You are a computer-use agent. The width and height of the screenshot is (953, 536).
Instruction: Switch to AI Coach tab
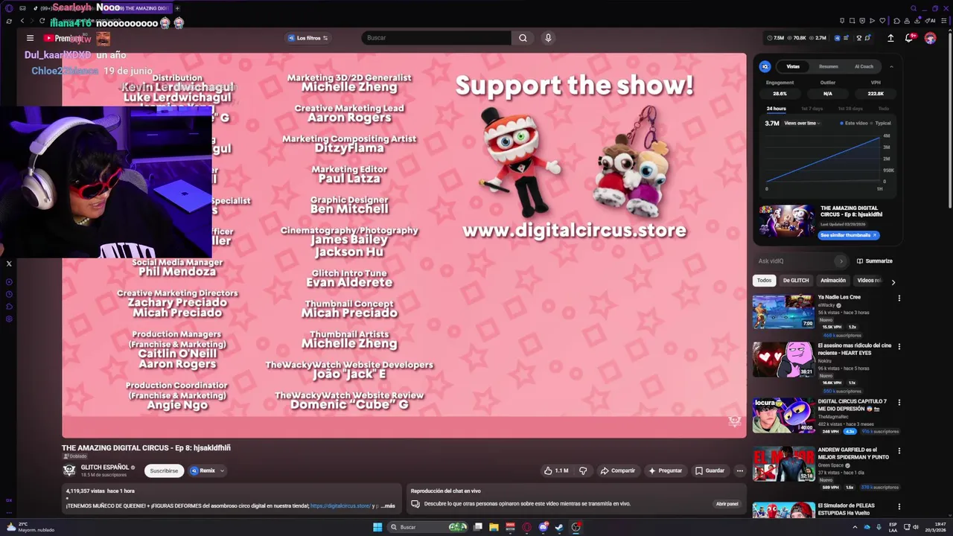864,66
